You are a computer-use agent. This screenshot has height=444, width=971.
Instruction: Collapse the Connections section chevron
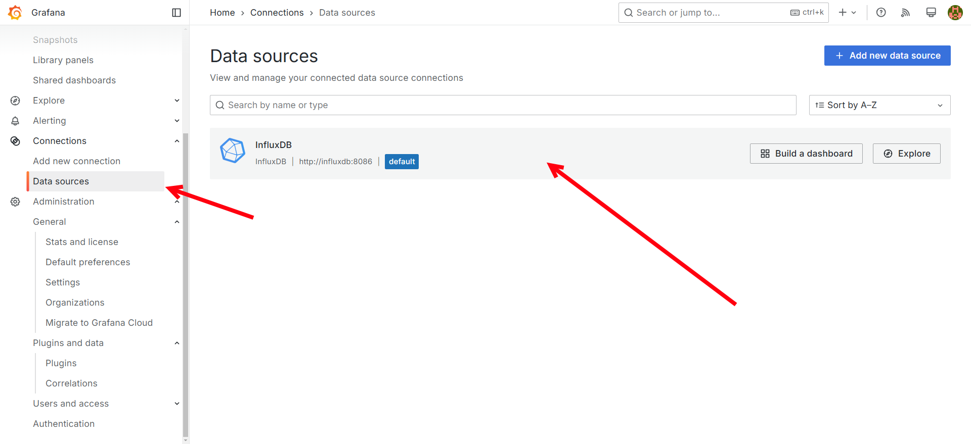(177, 141)
